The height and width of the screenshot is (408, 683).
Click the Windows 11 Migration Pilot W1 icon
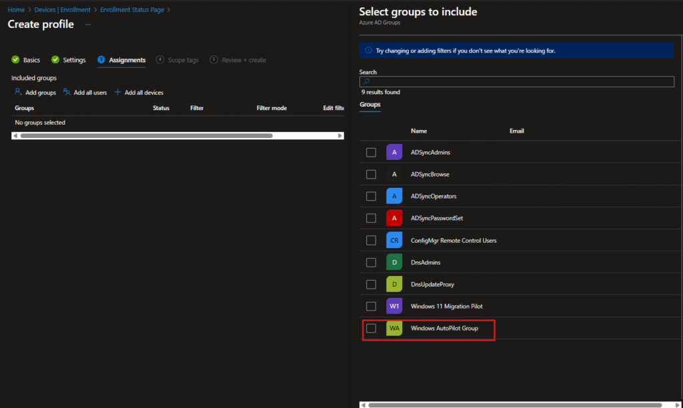[394, 306]
